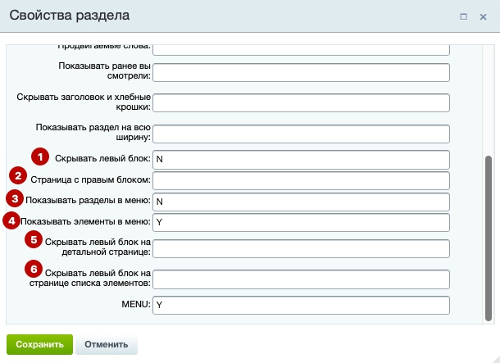Click the Показывать ранее вы смотрели field

(x=301, y=72)
